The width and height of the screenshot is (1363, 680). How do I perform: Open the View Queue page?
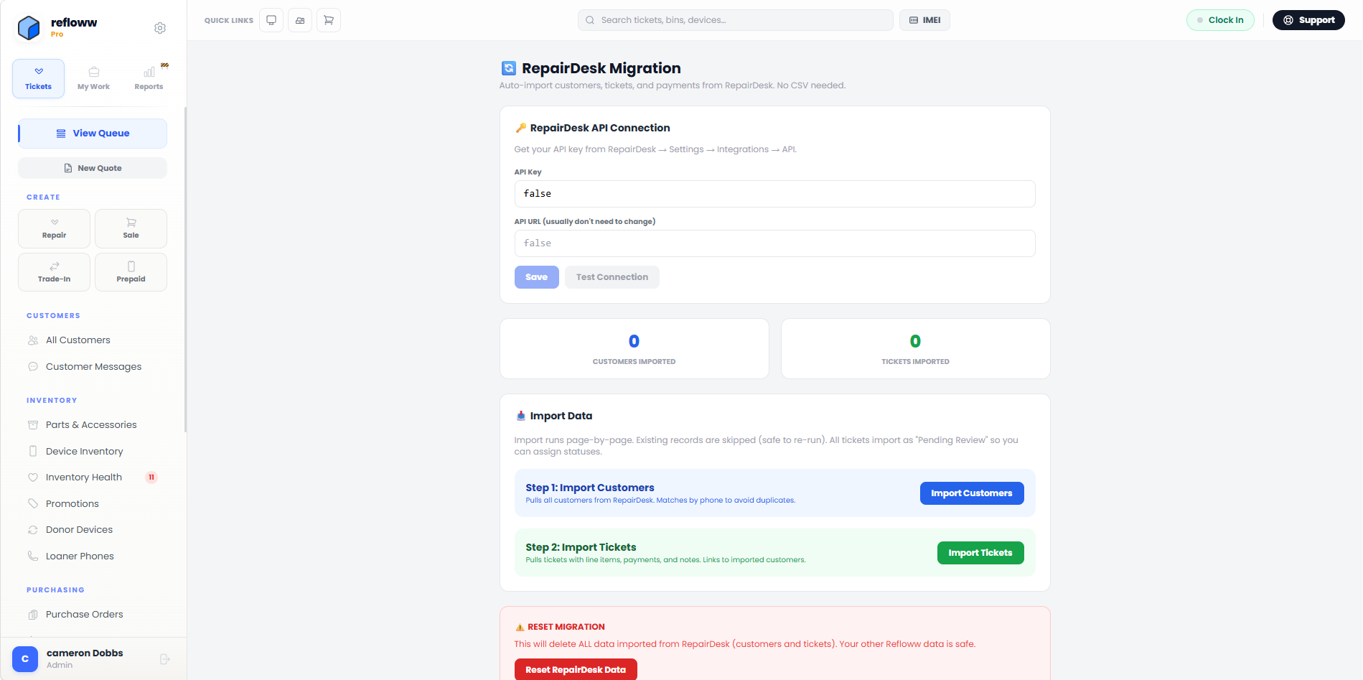click(93, 134)
